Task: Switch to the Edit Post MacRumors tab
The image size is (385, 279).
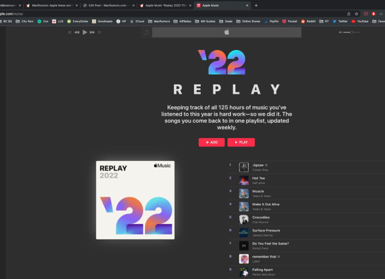Action: (109, 5)
